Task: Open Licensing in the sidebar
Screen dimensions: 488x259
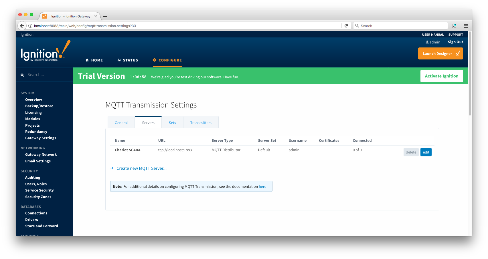Action: (33, 112)
